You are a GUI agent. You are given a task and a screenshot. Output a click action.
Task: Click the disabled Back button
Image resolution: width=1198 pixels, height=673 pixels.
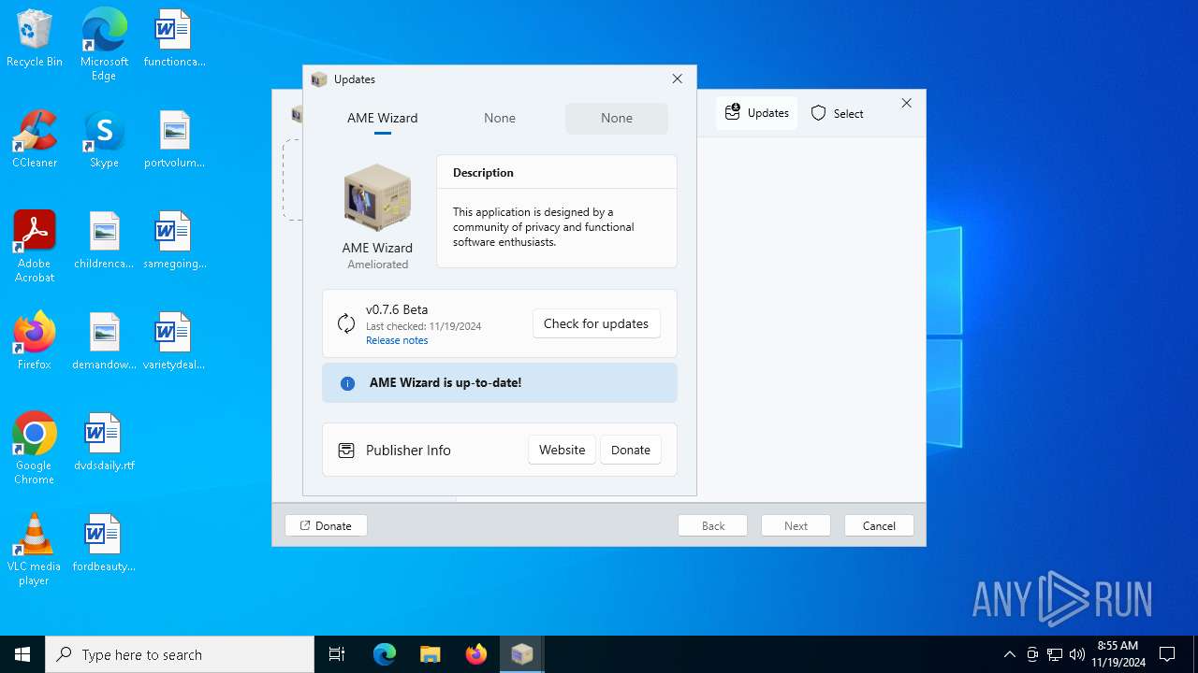tap(713, 525)
